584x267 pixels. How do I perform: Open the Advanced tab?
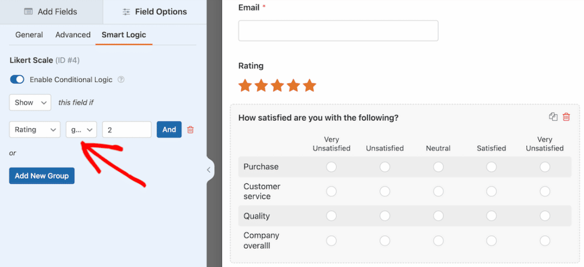[x=73, y=35]
